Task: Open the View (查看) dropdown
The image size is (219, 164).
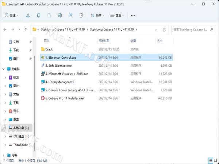Action: tap(117, 15)
